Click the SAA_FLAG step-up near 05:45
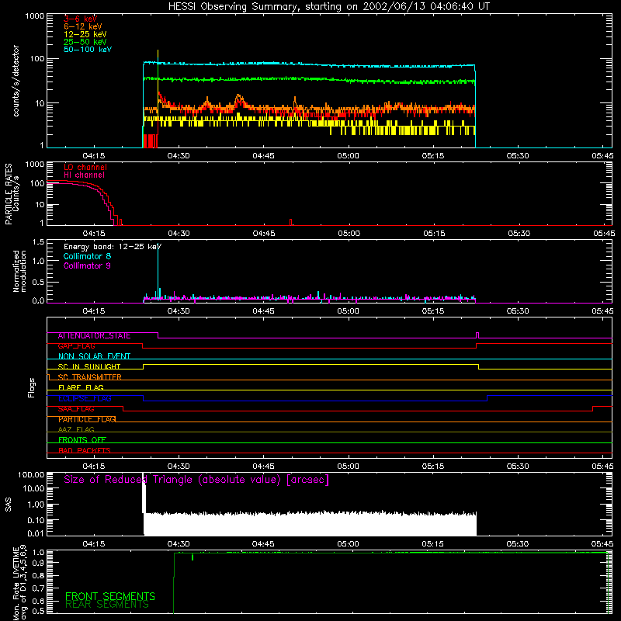This screenshot has height=621, width=621. 593,409
